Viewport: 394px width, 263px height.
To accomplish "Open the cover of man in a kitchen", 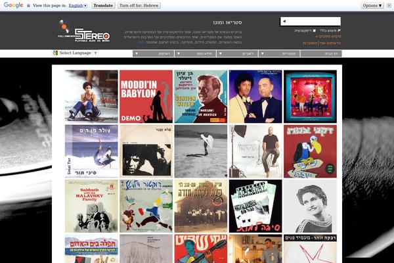I will [255, 249].
